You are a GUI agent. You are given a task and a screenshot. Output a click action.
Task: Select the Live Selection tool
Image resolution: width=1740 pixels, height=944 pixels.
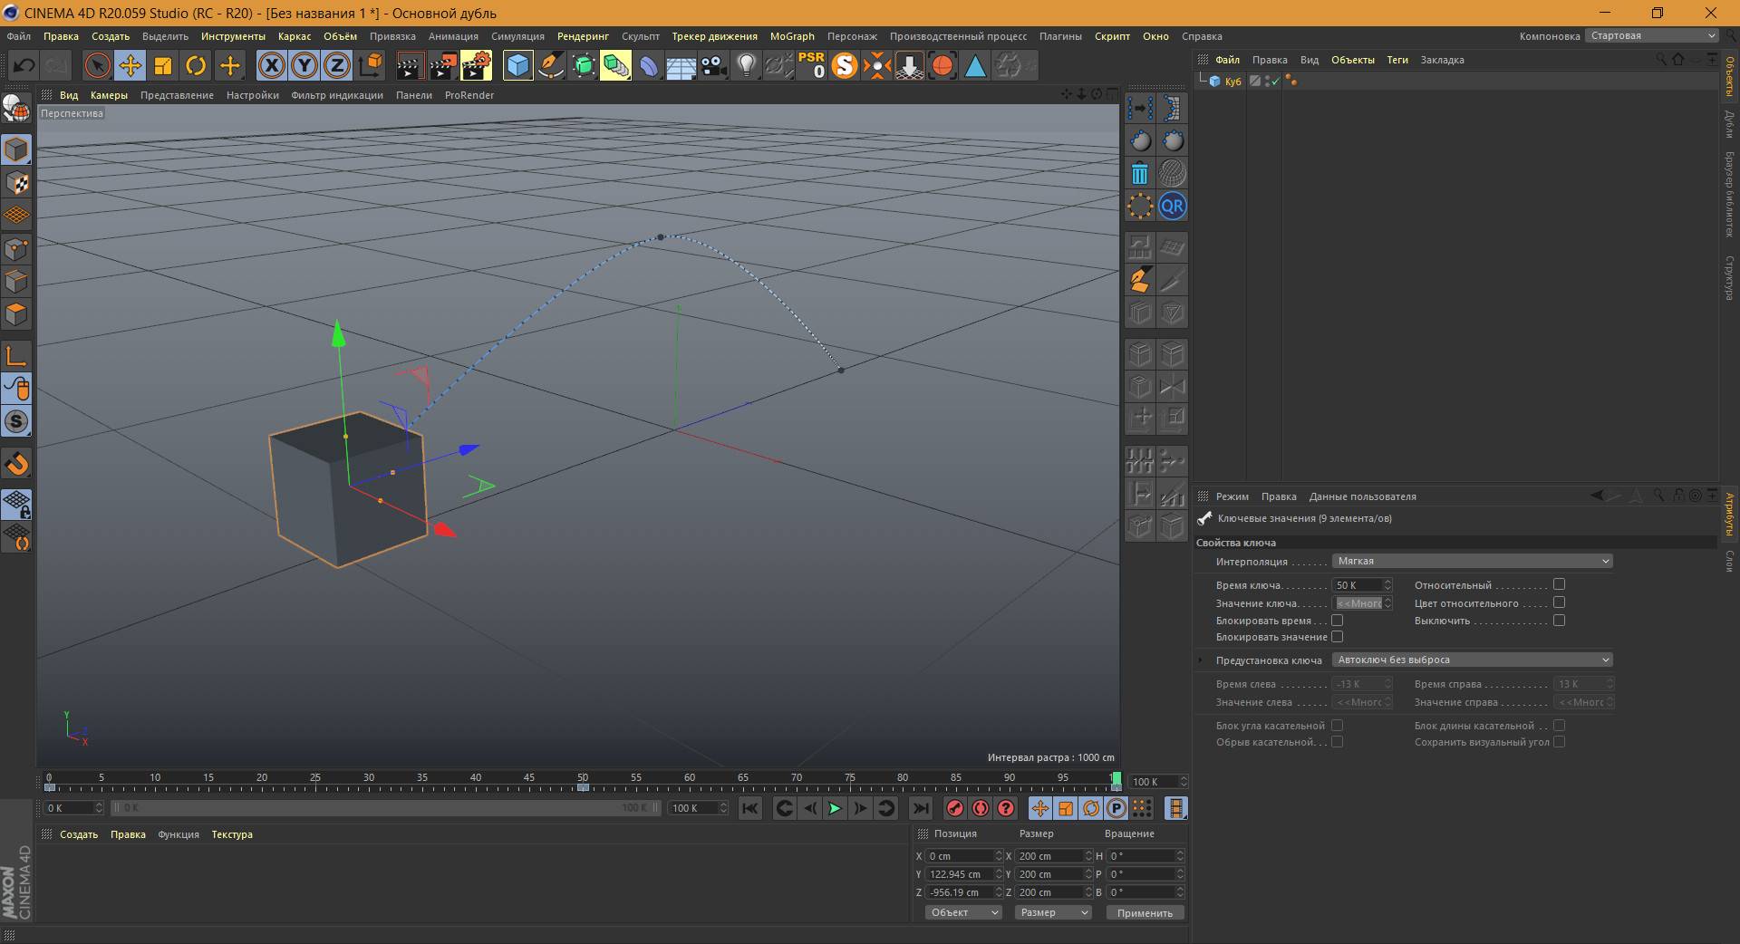pos(97,65)
